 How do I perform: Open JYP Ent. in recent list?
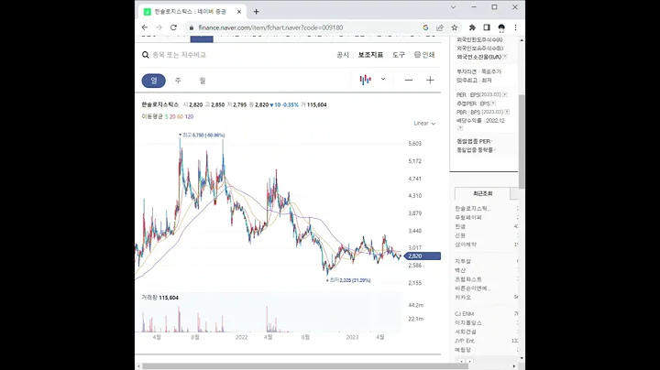coord(465,341)
